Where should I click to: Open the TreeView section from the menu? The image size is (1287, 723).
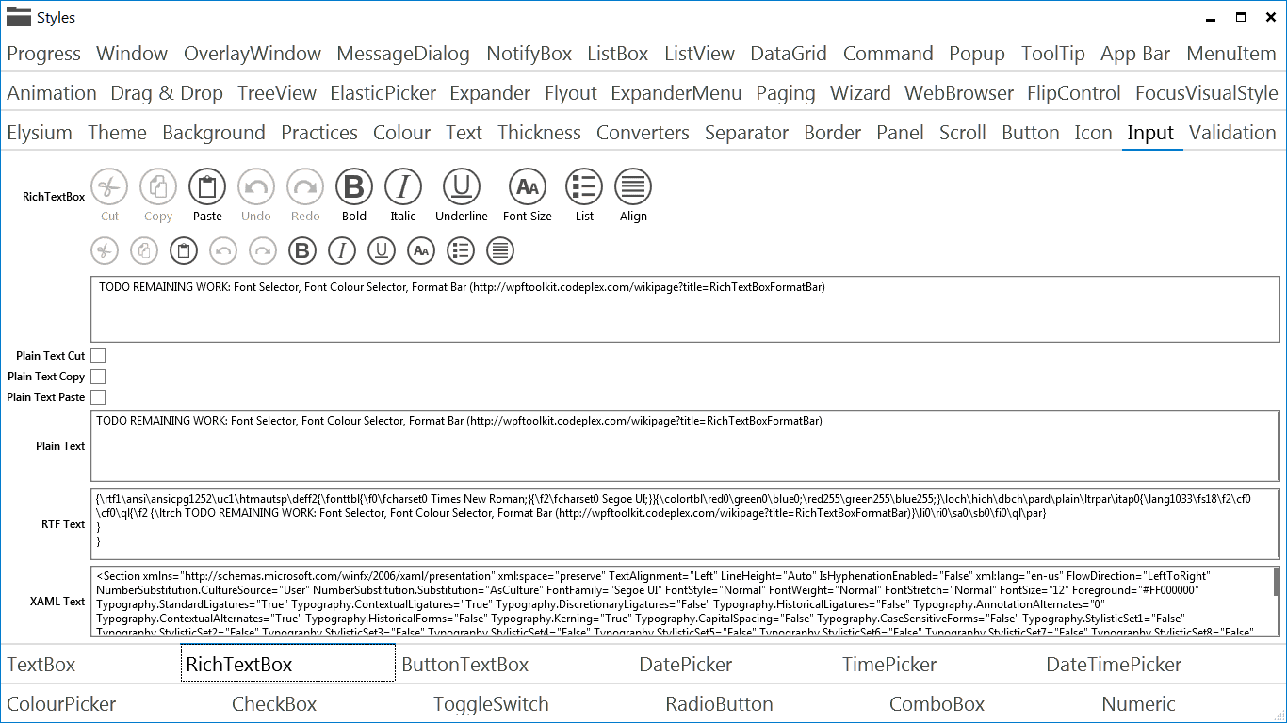tap(277, 93)
